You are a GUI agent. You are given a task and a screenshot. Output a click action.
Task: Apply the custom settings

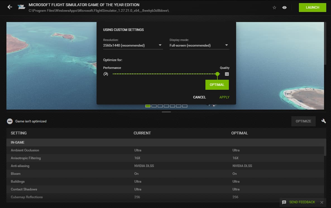(x=224, y=97)
